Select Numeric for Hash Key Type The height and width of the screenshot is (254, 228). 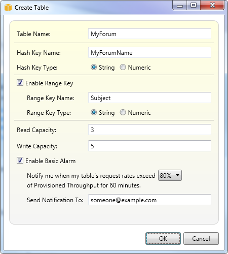coord(123,67)
